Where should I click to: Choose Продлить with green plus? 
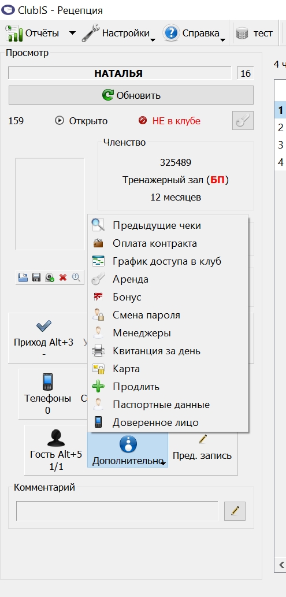pyautogui.click(x=168, y=387)
